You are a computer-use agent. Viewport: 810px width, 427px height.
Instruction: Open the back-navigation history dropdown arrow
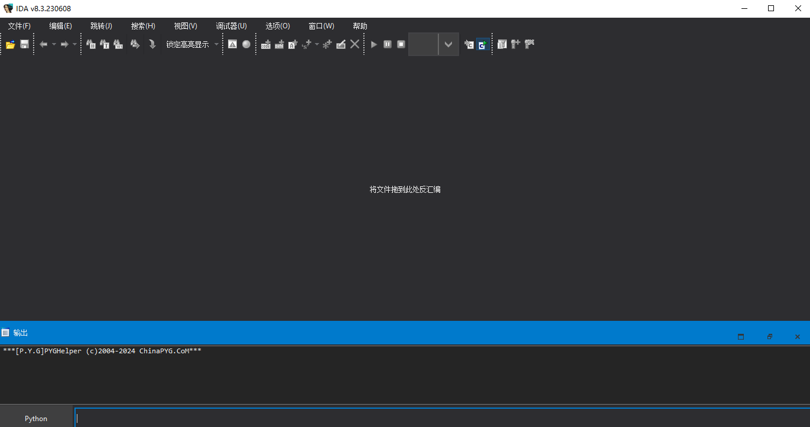pos(54,44)
